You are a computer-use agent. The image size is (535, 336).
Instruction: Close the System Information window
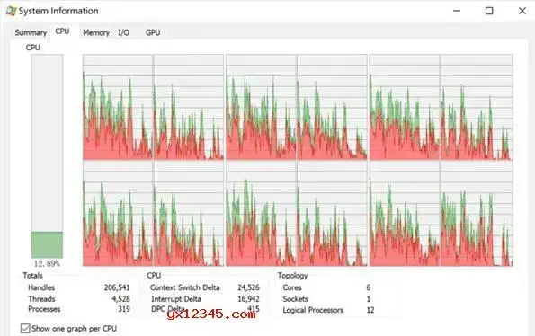click(522, 11)
